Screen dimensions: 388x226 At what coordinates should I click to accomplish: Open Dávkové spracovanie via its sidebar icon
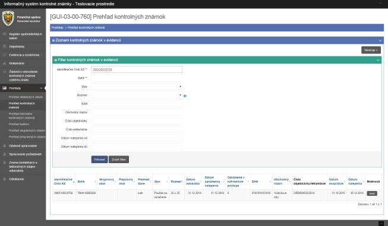(x=4, y=146)
